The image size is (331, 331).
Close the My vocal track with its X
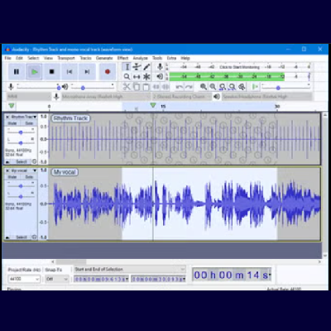[x=7, y=170]
